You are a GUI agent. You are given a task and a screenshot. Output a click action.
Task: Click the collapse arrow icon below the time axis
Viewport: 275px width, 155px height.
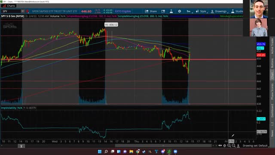(21, 146)
